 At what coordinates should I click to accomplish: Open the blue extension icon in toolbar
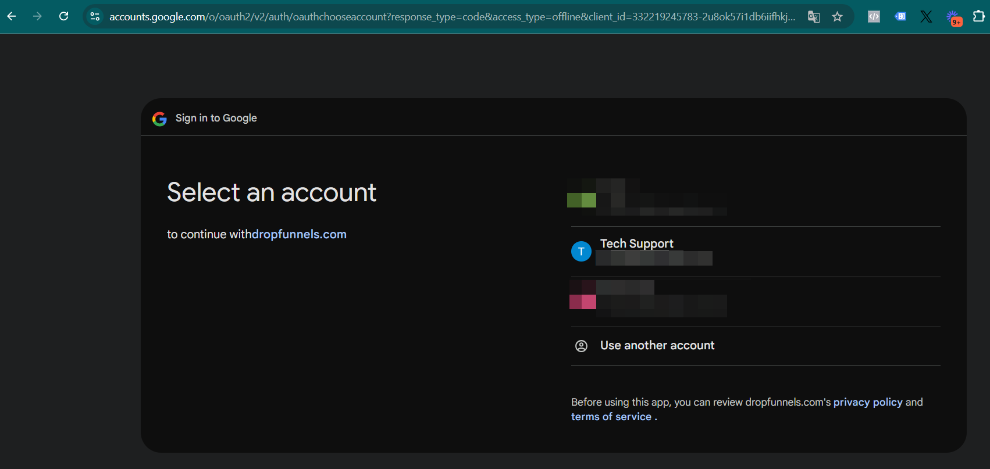tap(900, 17)
